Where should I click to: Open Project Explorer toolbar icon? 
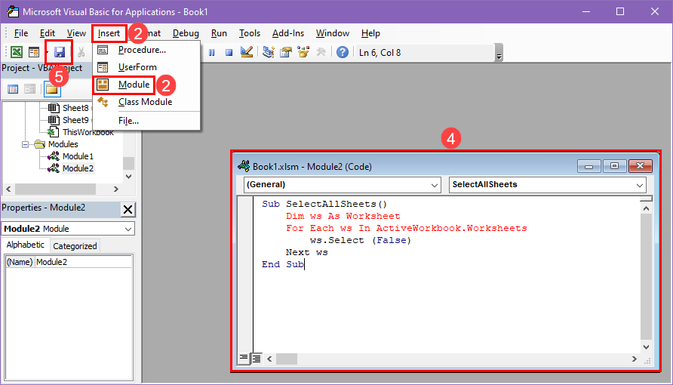269,52
